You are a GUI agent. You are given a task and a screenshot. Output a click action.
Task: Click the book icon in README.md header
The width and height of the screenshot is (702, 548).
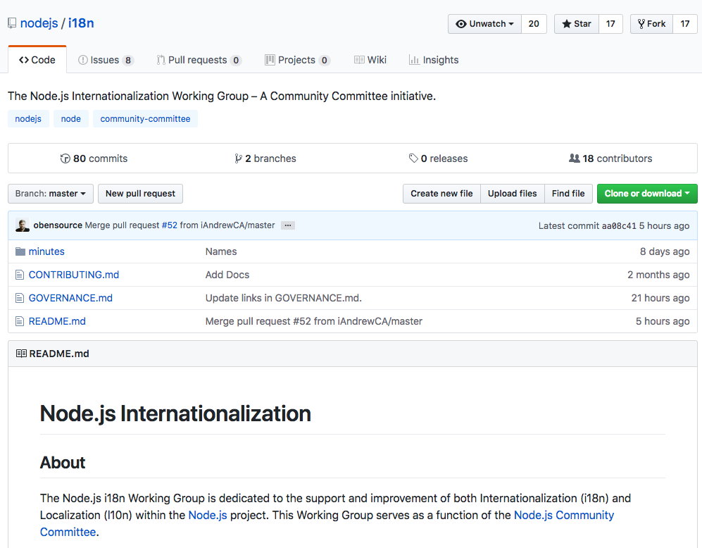click(x=21, y=354)
